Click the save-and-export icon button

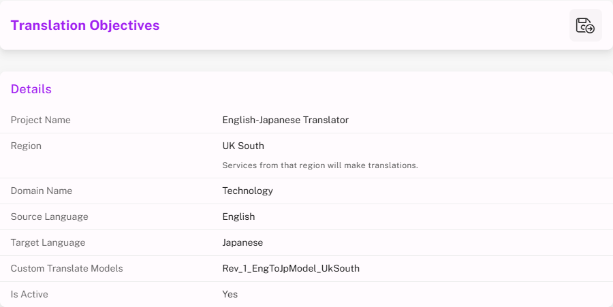[x=585, y=26]
